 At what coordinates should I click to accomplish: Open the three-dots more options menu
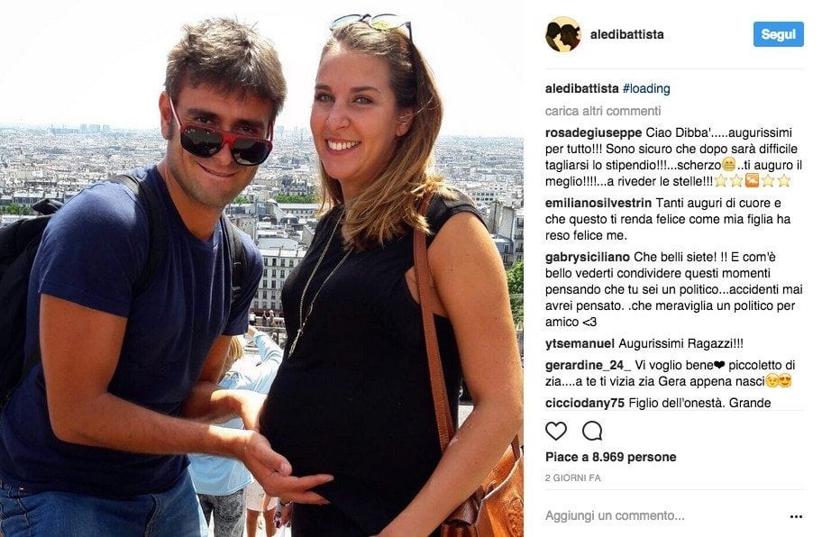796,516
